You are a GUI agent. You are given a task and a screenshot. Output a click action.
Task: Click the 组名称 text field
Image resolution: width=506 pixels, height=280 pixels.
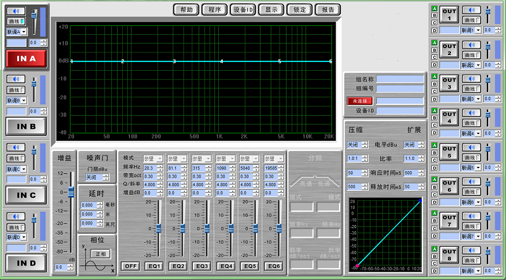coord(400,79)
